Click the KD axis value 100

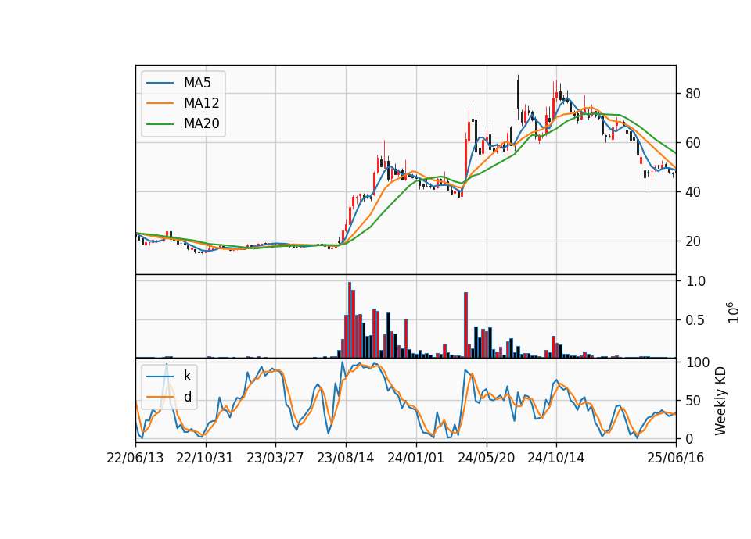pos(698,362)
